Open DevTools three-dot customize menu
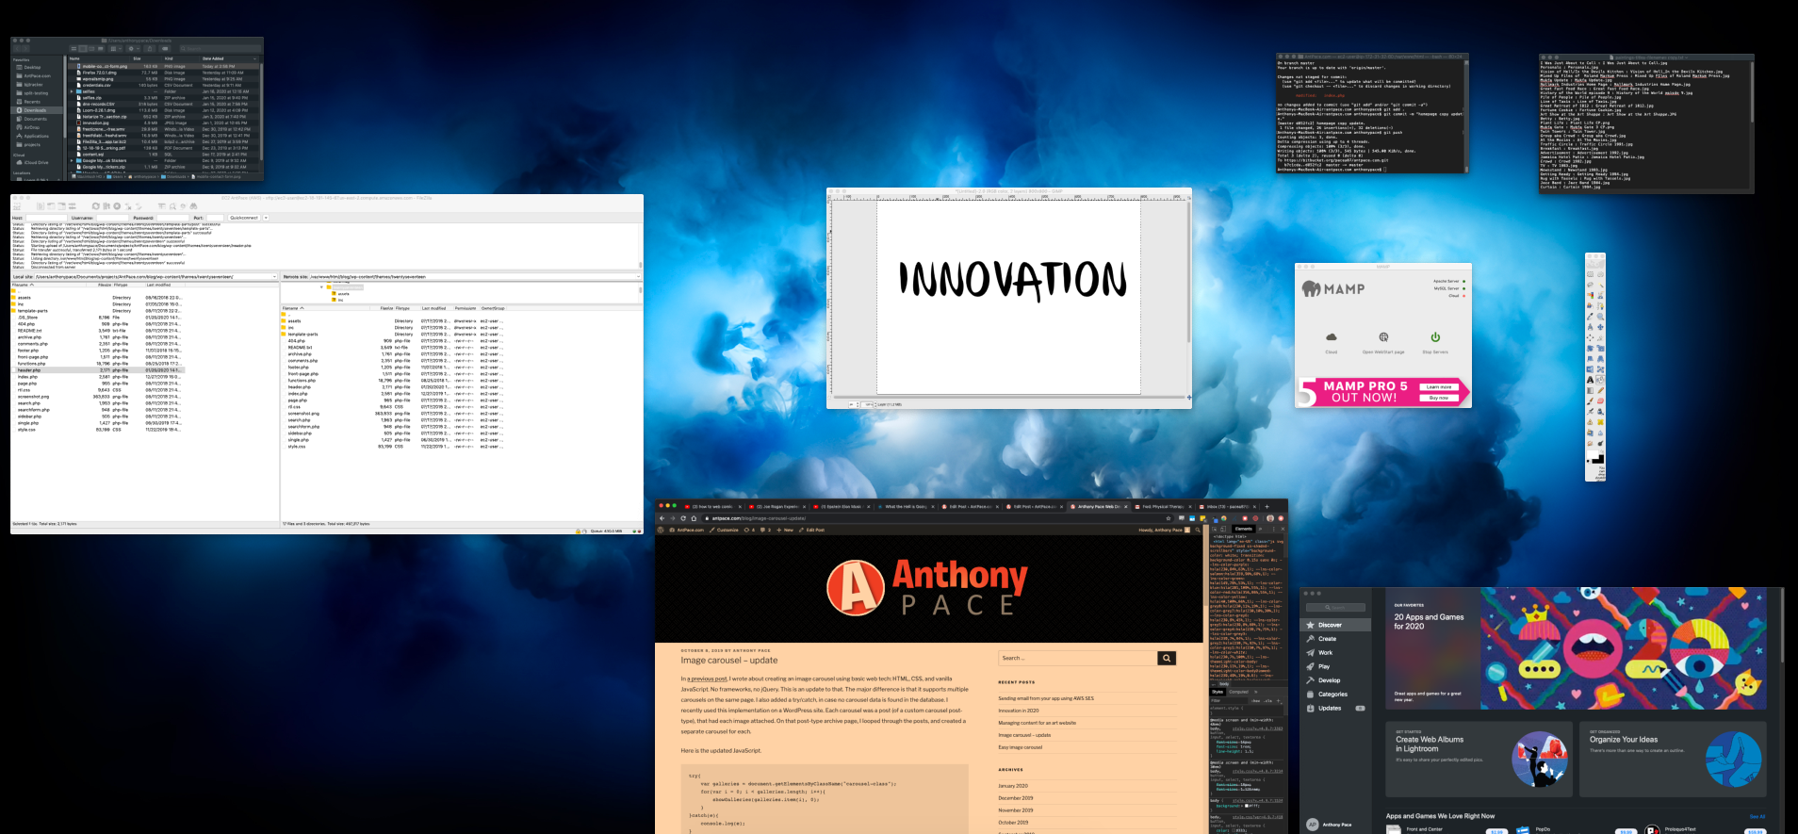The width and height of the screenshot is (1798, 834). tap(1274, 530)
